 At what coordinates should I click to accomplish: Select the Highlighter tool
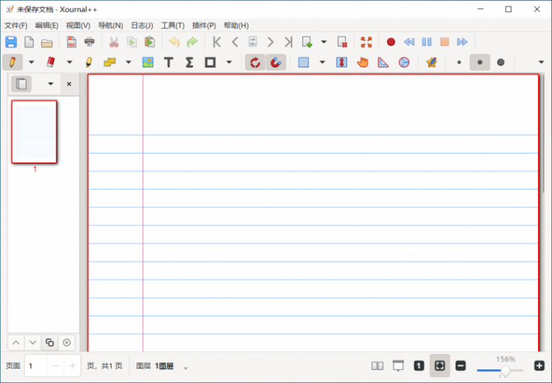(x=89, y=62)
